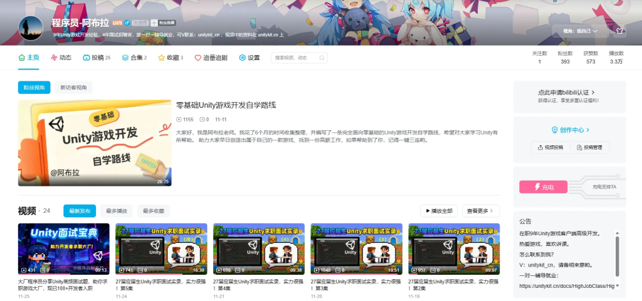Click play count icon showing 1640

[316, 270]
